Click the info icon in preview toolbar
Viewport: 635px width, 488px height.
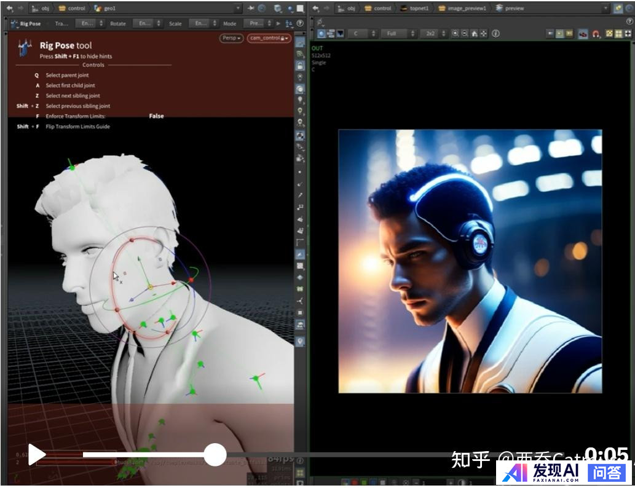[495, 34]
